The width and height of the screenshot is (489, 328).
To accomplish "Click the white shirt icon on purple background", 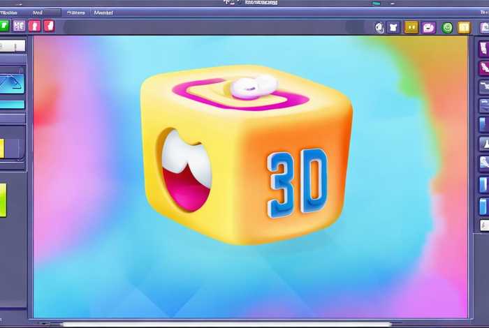I will [x=393, y=27].
